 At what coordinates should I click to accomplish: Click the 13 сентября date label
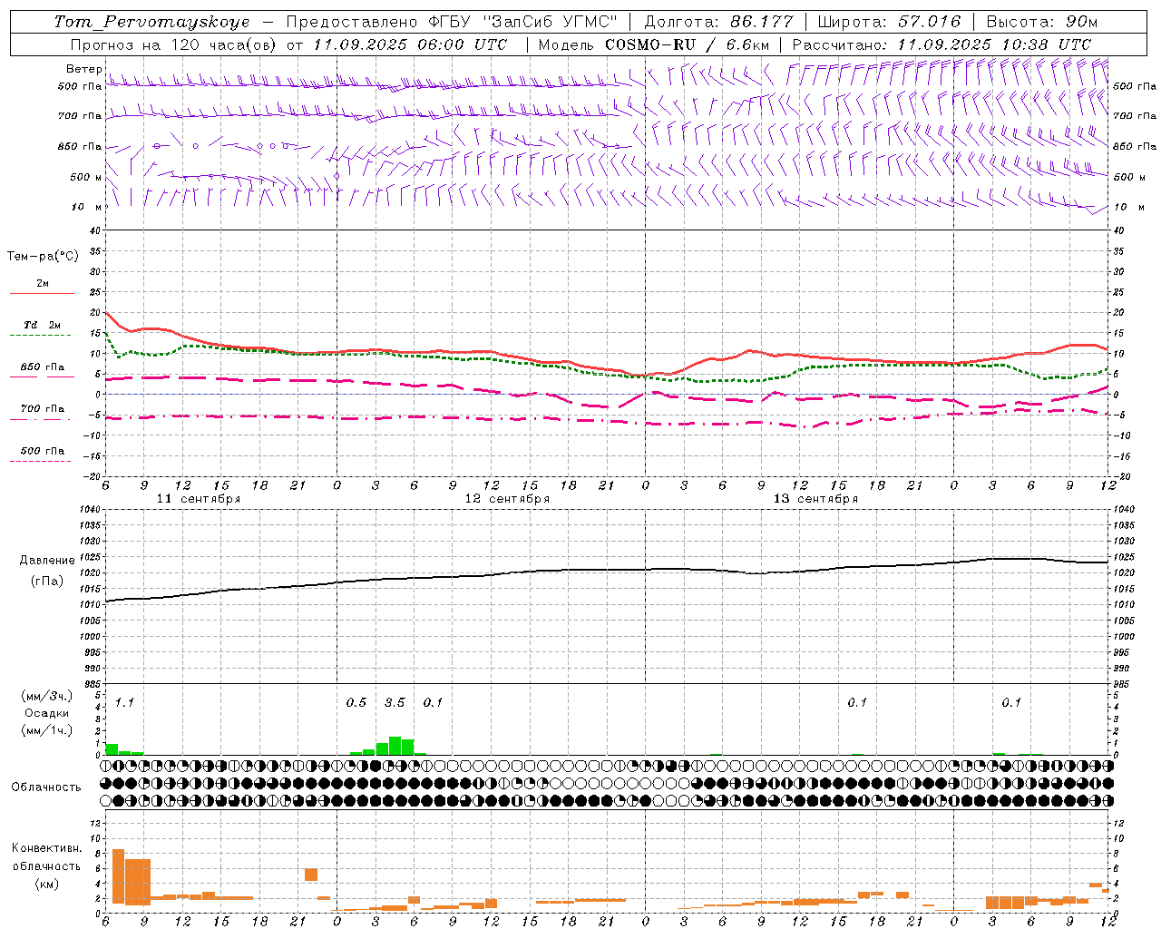(815, 499)
